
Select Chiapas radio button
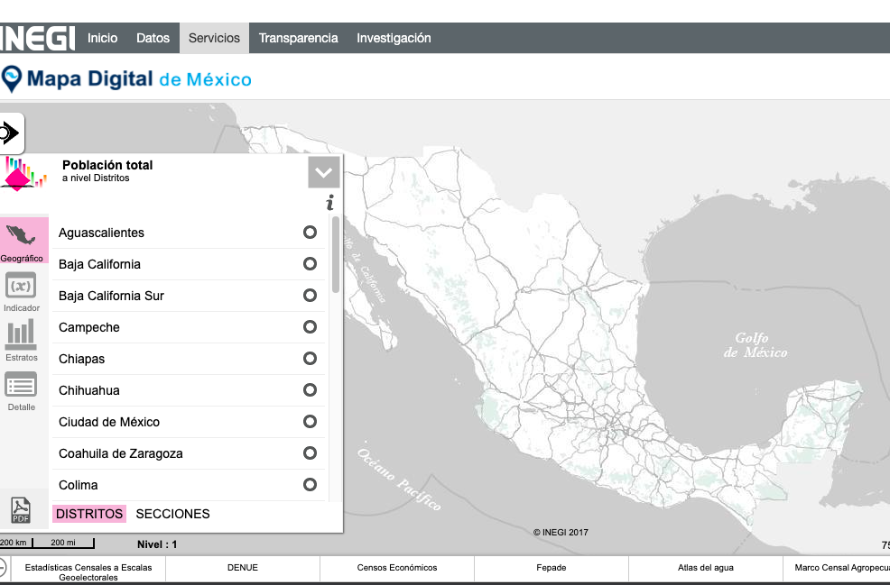(310, 358)
